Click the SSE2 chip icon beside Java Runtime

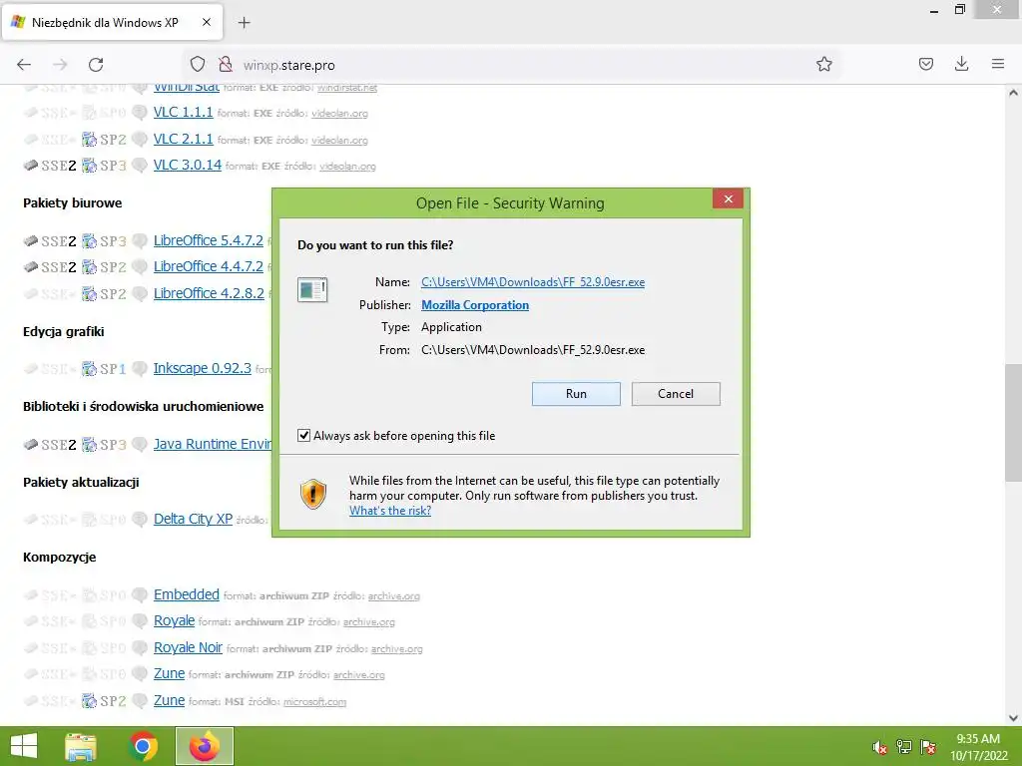[x=50, y=444]
